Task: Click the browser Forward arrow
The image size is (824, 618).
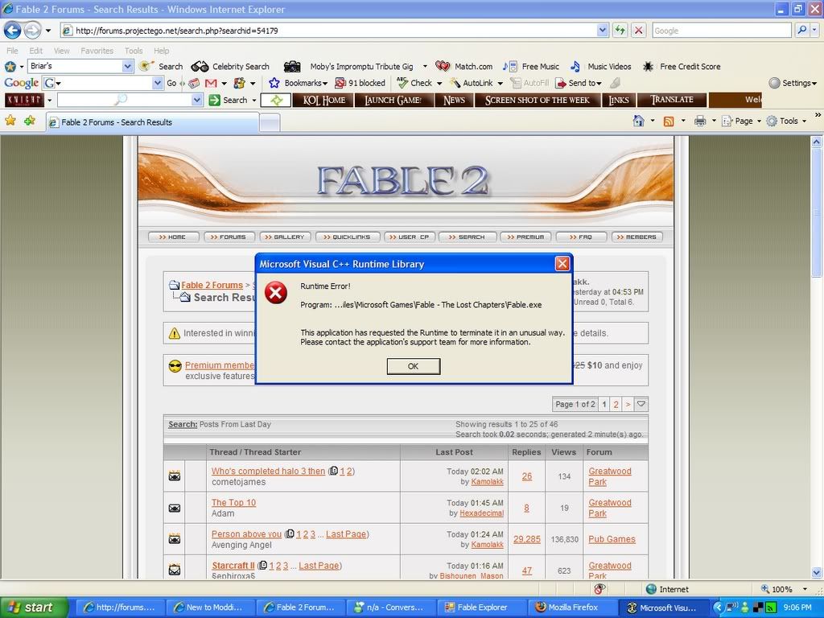Action: pyautogui.click(x=32, y=31)
